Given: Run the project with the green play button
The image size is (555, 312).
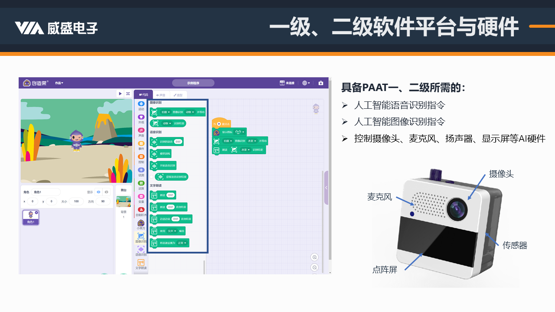Looking at the screenshot, I should coord(120,94).
